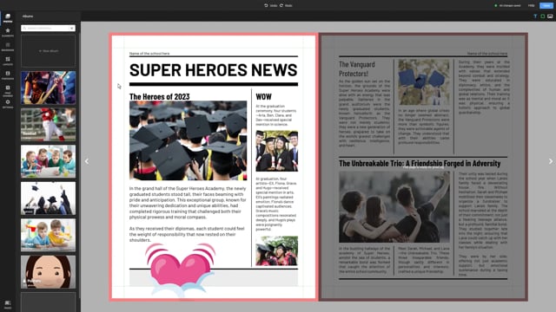Screen dimensions: 556x312
Task: Go to next spread with right arrow
Action: pyautogui.click(x=550, y=161)
